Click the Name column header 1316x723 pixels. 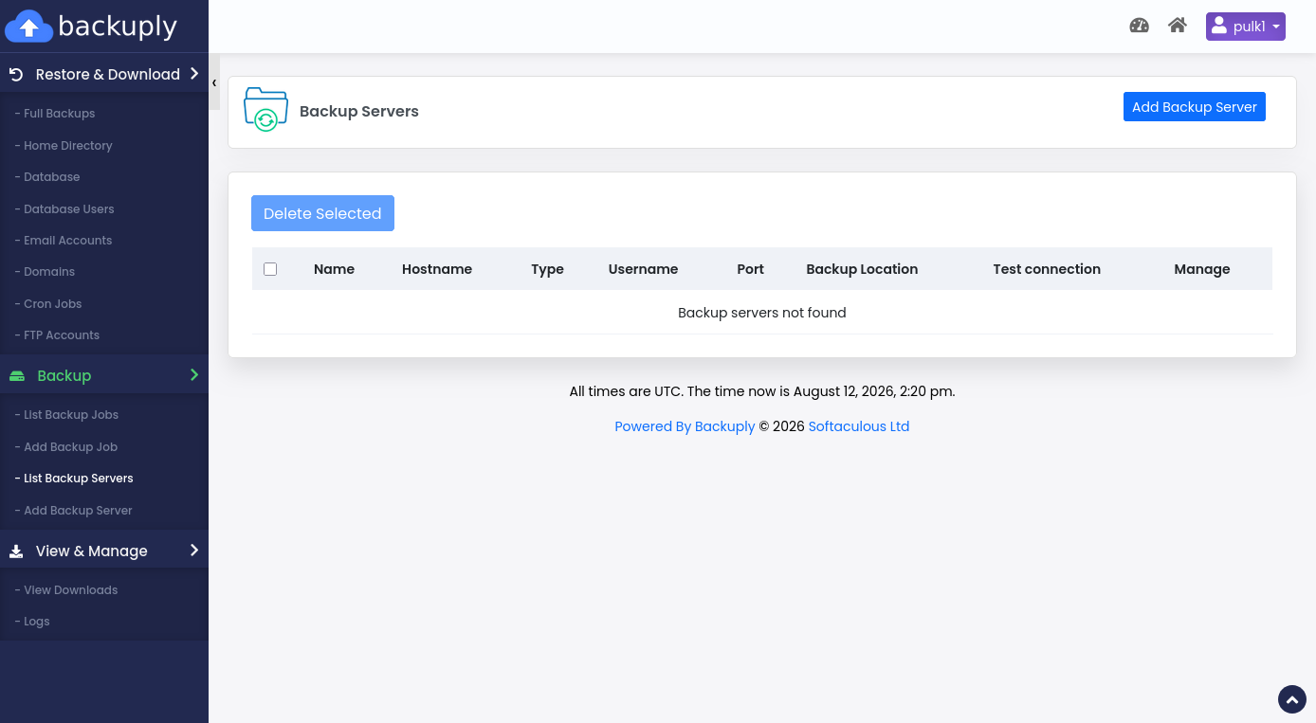[x=334, y=269]
